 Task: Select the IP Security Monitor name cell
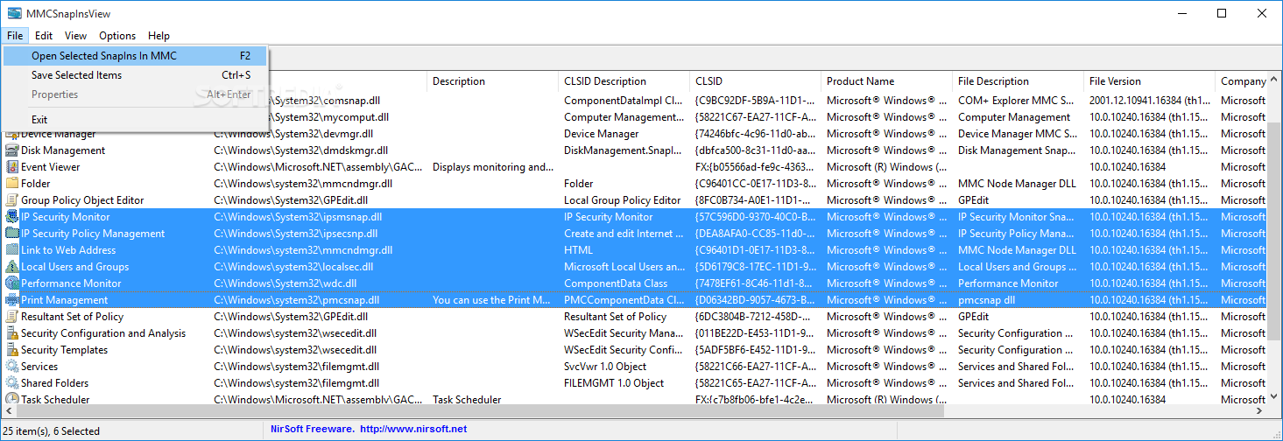(x=66, y=217)
